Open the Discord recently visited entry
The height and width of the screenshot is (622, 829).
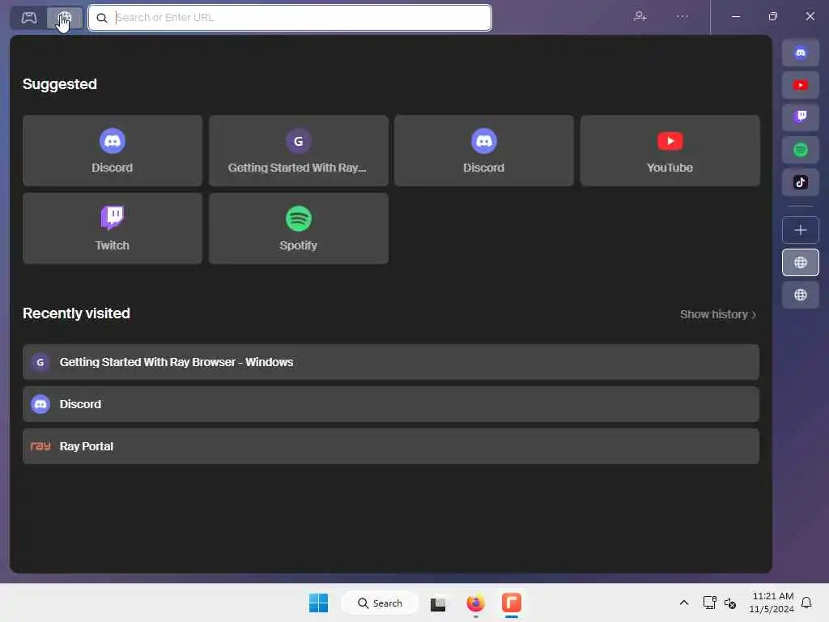coord(391,404)
